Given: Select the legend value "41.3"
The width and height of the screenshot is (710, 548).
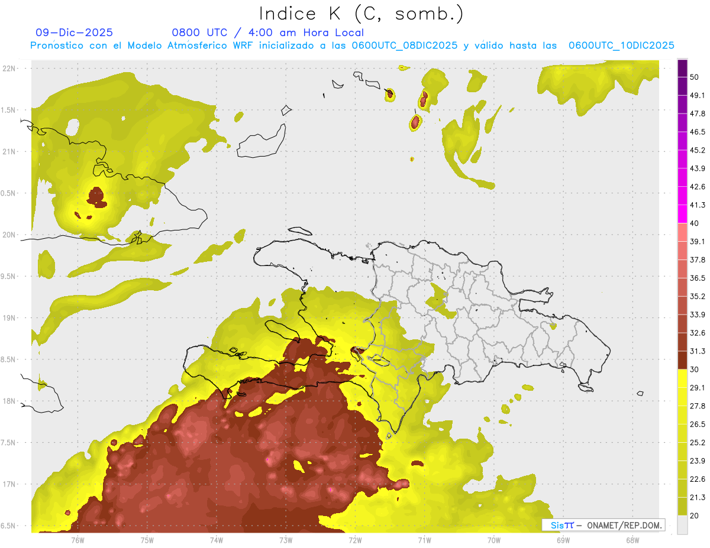Looking at the screenshot, I should pos(698,205).
